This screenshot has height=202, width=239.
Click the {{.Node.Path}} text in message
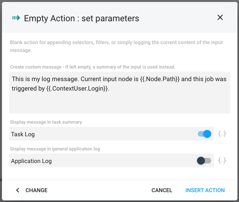[160, 79]
